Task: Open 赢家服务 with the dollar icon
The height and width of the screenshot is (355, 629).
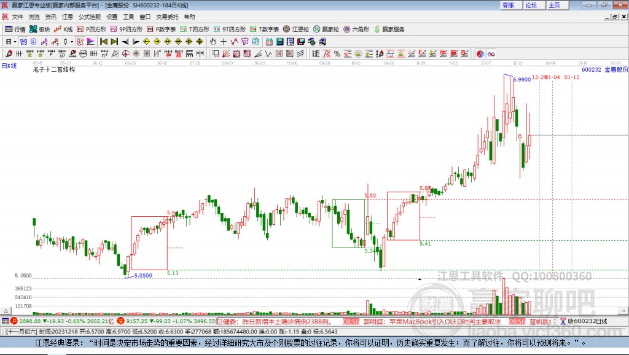Action: (x=389, y=29)
